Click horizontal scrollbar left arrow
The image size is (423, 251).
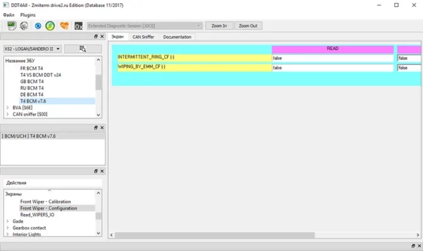pos(112,235)
